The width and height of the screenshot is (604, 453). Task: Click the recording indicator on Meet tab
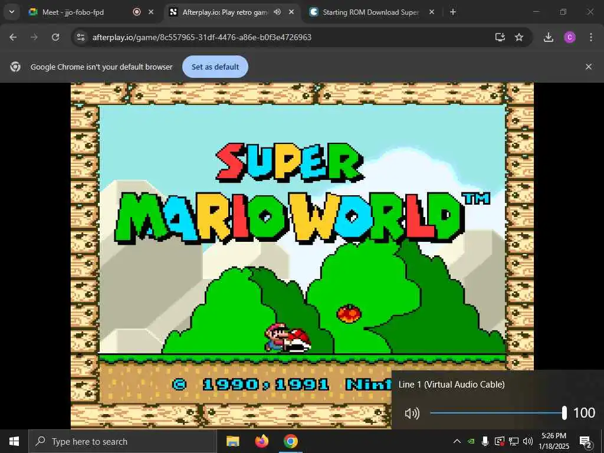click(x=137, y=12)
